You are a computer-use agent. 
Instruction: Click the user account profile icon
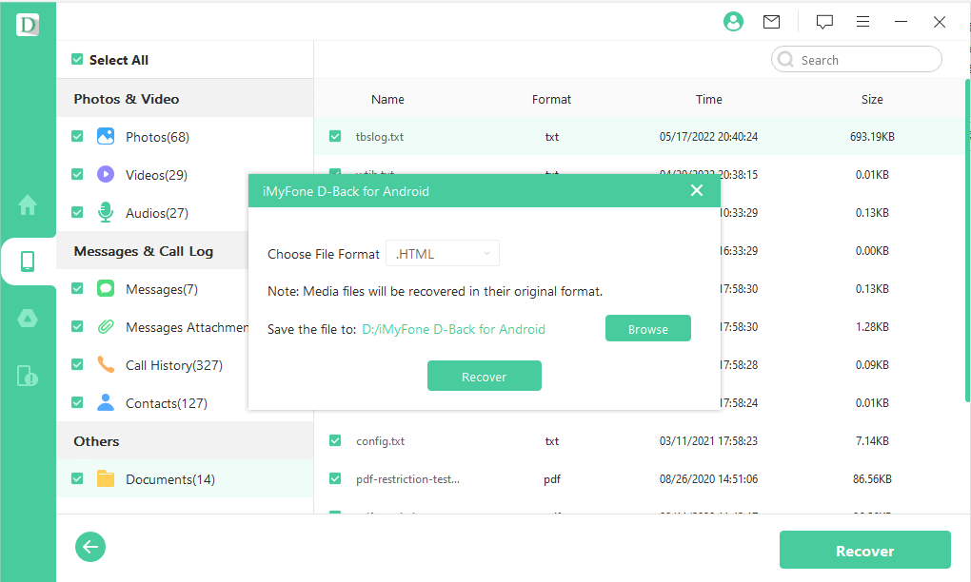point(733,22)
